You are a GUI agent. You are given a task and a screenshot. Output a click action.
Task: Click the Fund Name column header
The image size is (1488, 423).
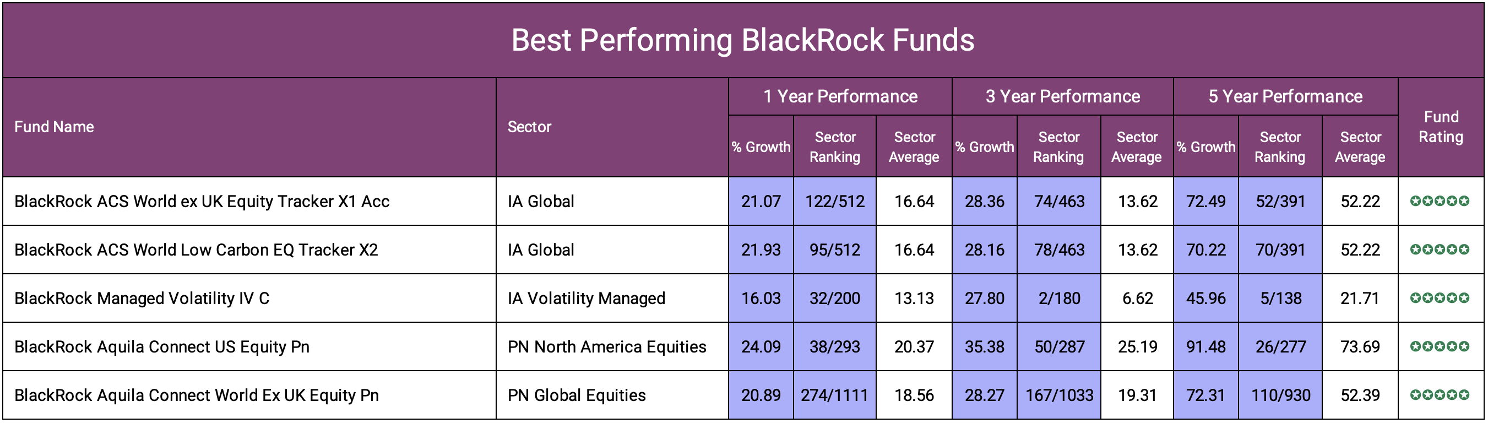tap(55, 127)
